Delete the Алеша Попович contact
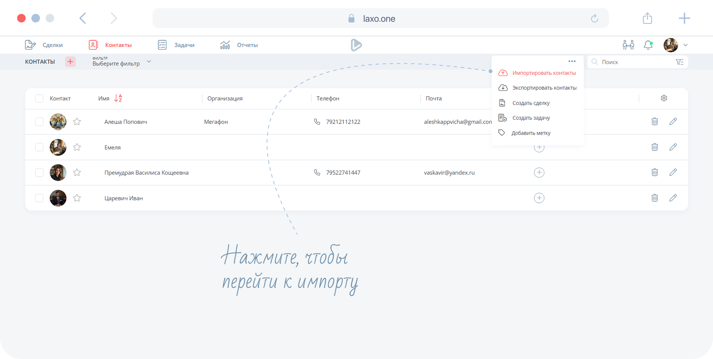This screenshot has width=713, height=359. (x=655, y=121)
